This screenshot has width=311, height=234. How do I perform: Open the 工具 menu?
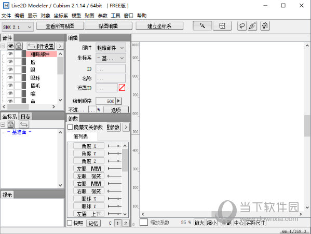coord(115,16)
